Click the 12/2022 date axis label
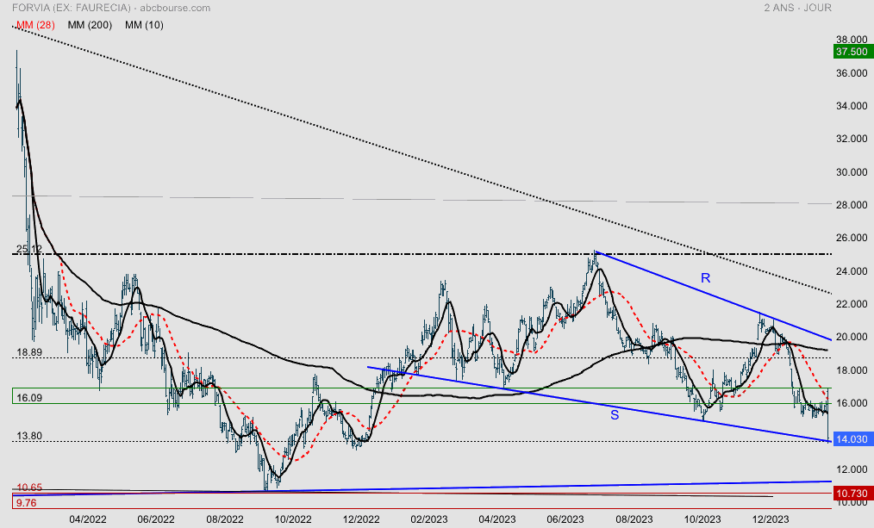Image resolution: width=874 pixels, height=528 pixels. pos(361,519)
